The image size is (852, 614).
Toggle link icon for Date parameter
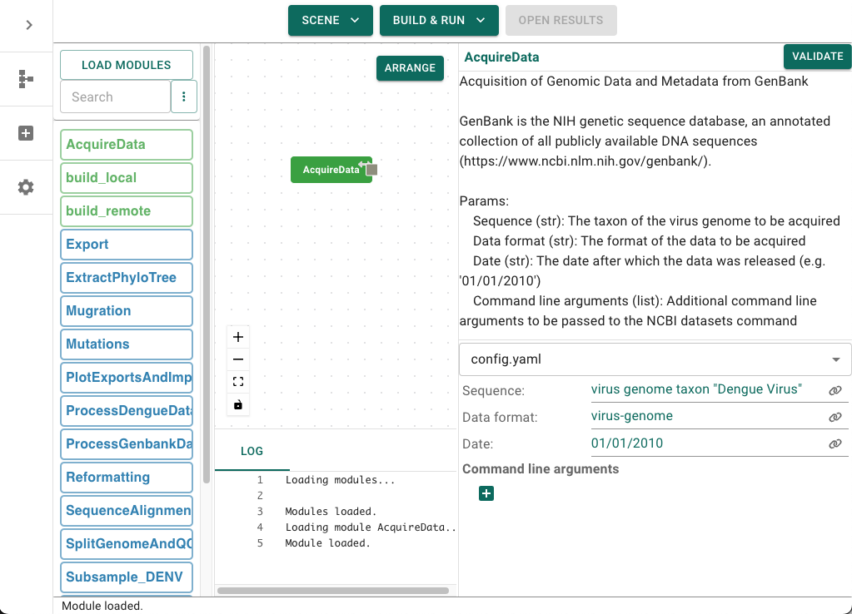(835, 443)
